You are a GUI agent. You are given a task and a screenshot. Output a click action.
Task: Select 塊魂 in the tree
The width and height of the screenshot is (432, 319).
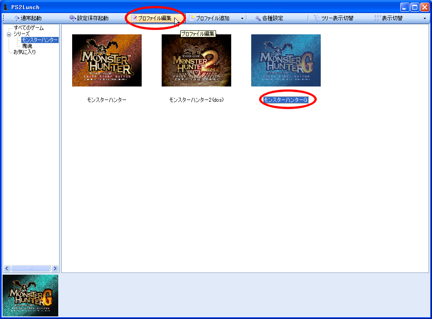click(x=27, y=46)
